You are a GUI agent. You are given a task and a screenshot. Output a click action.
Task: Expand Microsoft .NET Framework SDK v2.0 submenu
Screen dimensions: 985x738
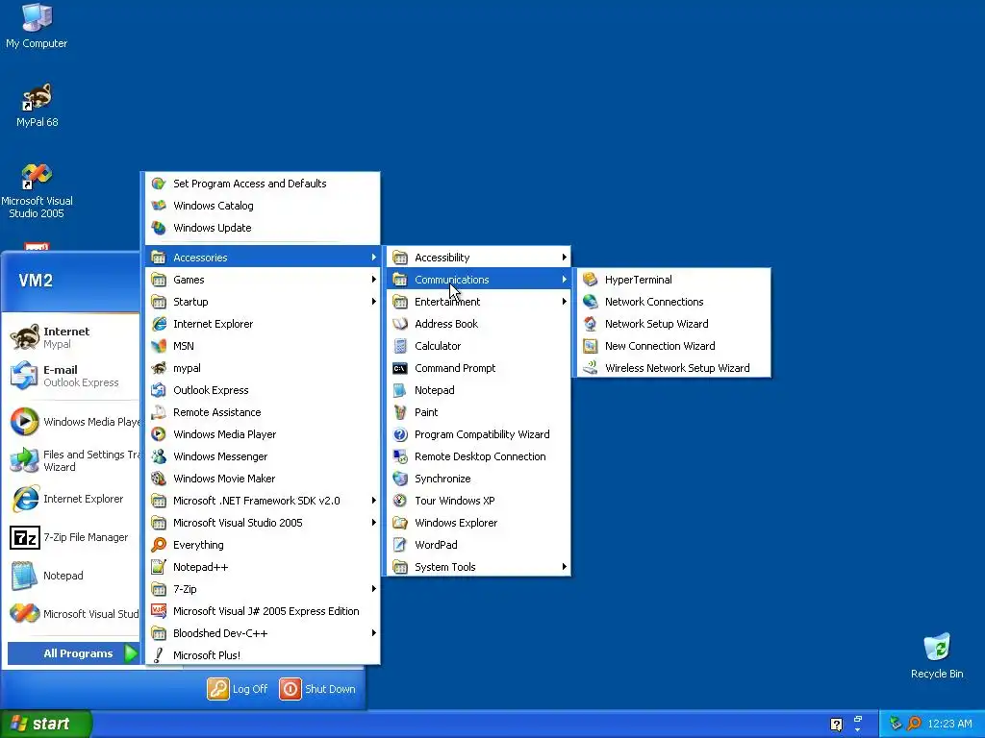click(263, 501)
